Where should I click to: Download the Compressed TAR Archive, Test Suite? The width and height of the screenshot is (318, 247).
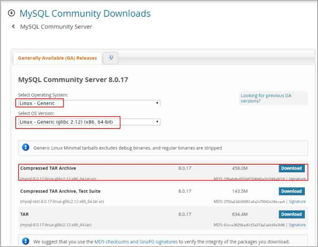(291, 191)
